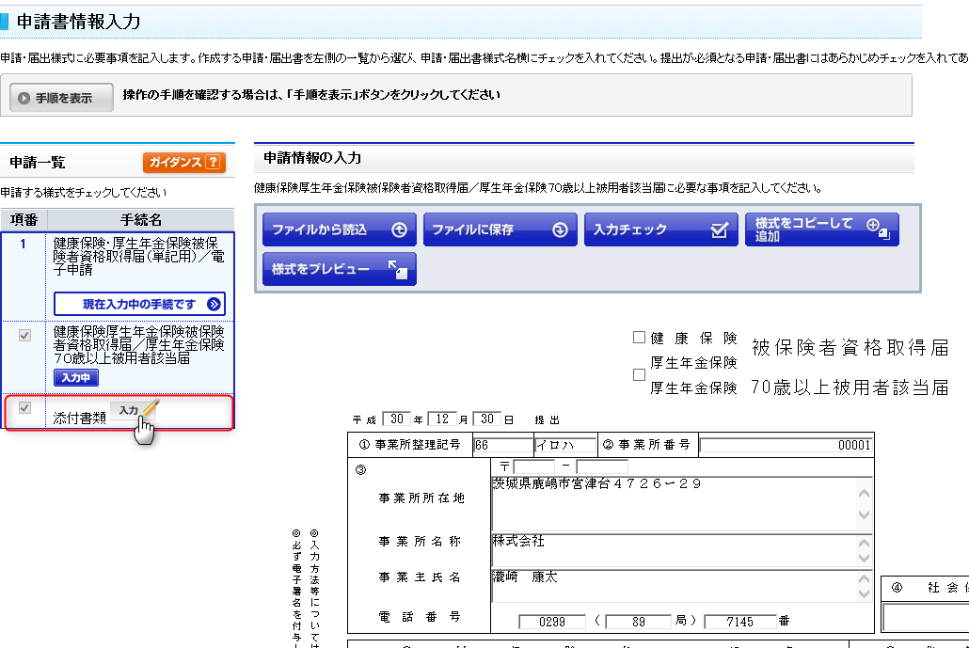Toggle checkbox beside 添付書類 row

25,408
